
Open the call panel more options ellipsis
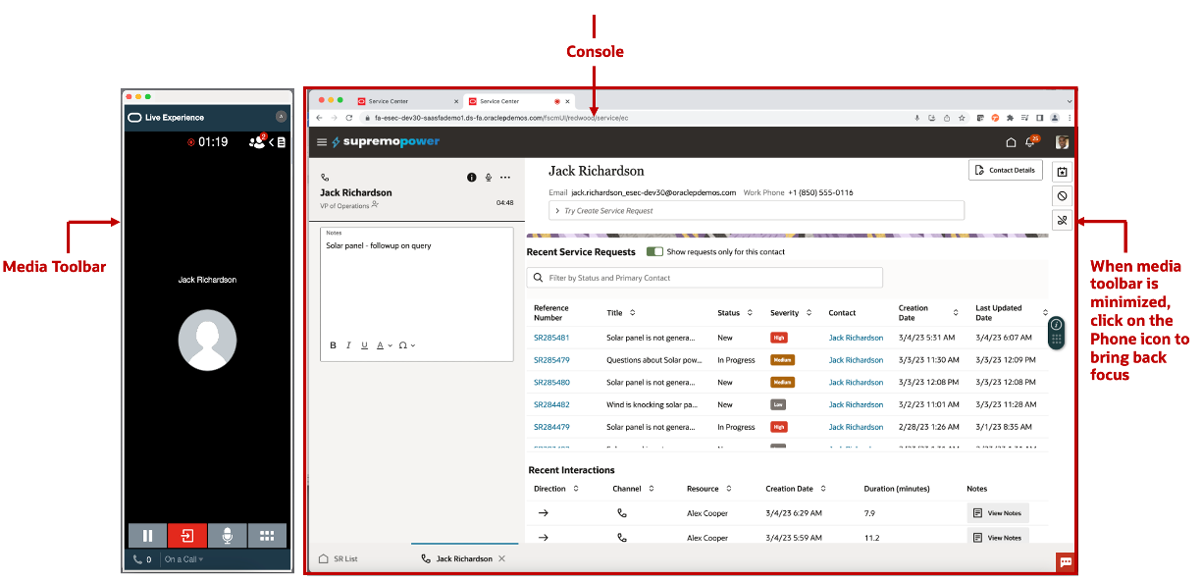click(505, 178)
